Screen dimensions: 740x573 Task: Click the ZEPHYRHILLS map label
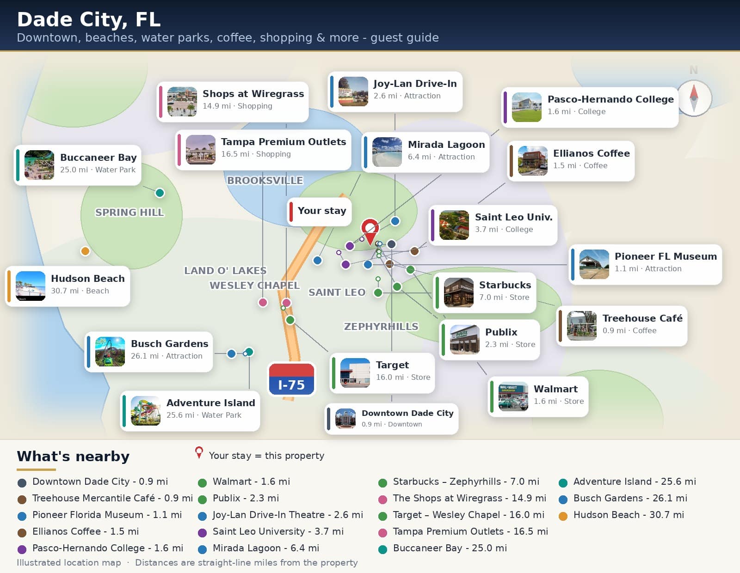[381, 327]
